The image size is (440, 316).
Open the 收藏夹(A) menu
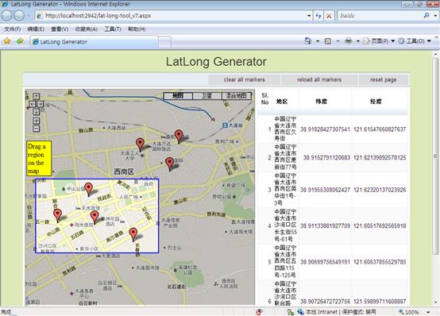(x=86, y=29)
